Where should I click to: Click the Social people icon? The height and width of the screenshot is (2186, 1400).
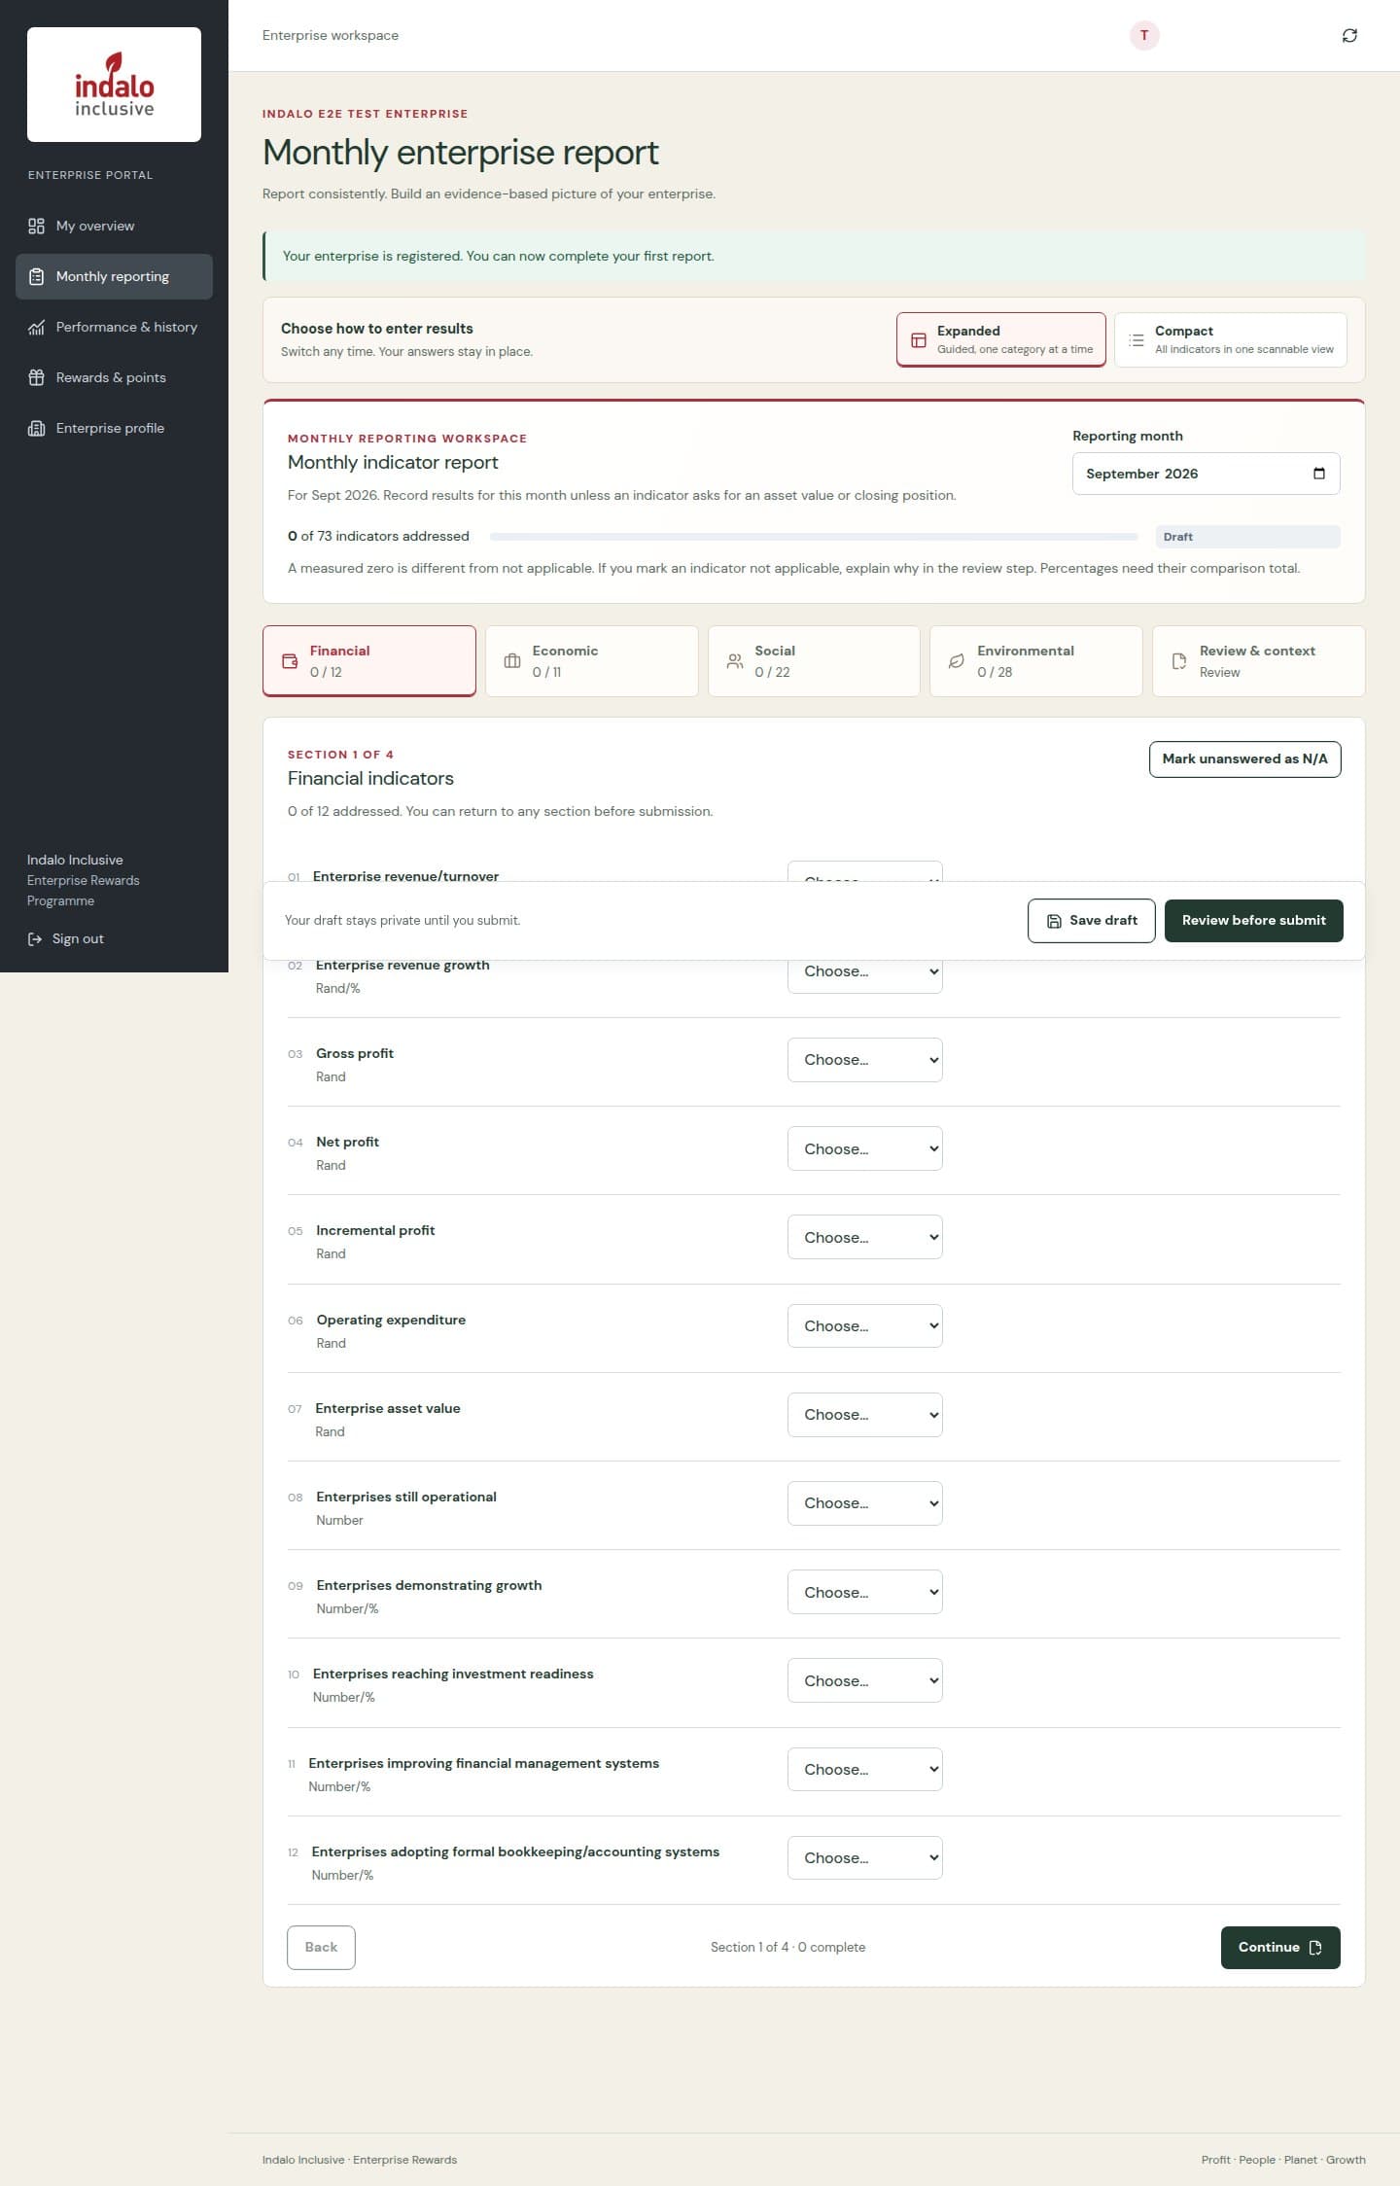735,661
